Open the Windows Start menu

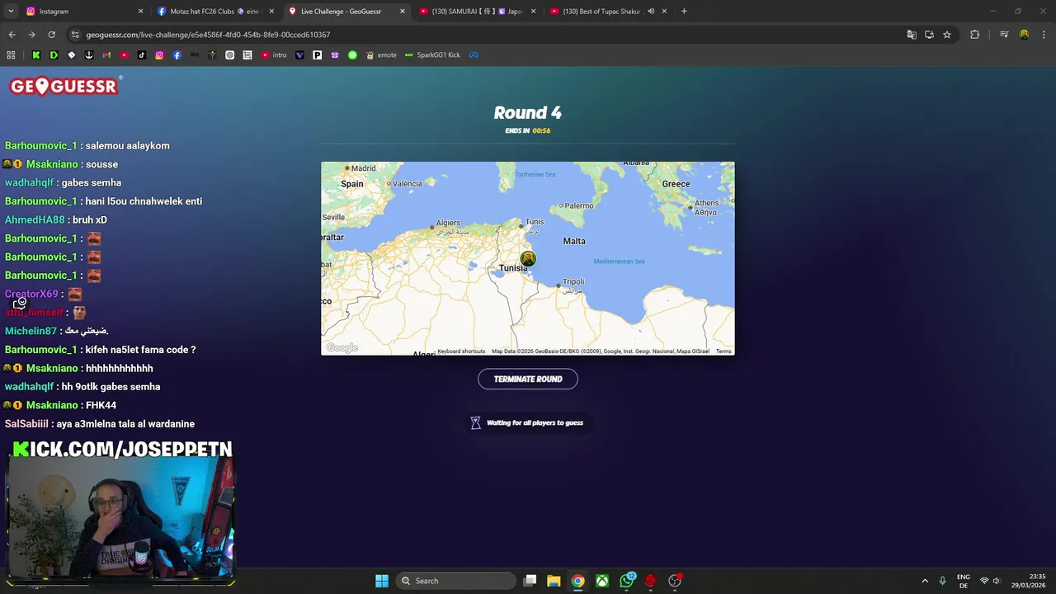(382, 581)
